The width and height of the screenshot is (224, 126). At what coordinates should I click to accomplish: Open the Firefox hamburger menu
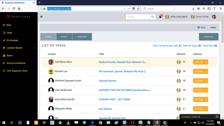[221, 9]
